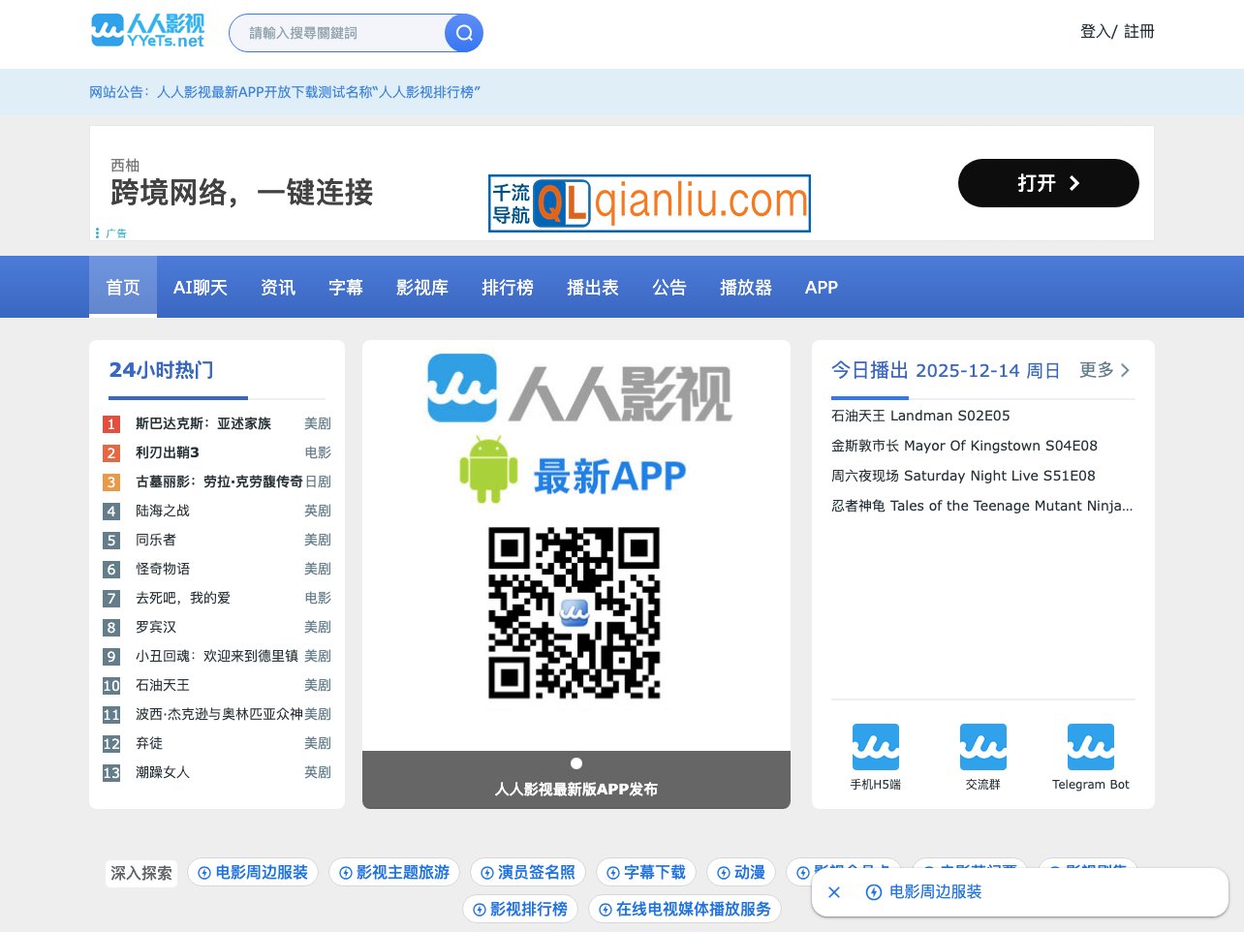The width and height of the screenshot is (1244, 932).
Task: Click the search magnifier icon
Action: point(464,32)
